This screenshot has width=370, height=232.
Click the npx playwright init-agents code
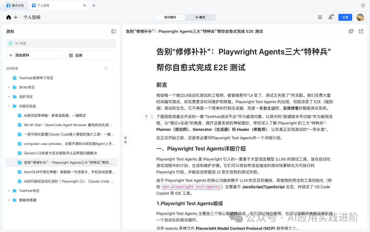click(191, 187)
